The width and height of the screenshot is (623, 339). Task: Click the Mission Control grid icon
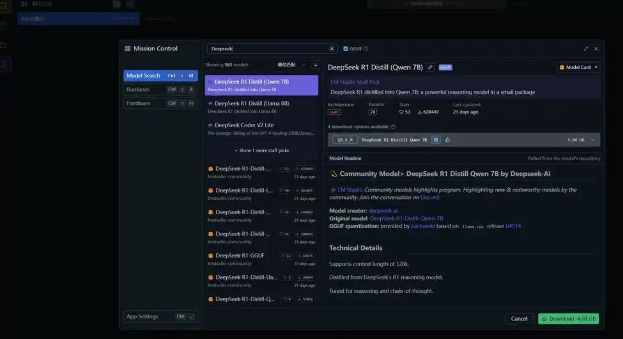(x=128, y=49)
